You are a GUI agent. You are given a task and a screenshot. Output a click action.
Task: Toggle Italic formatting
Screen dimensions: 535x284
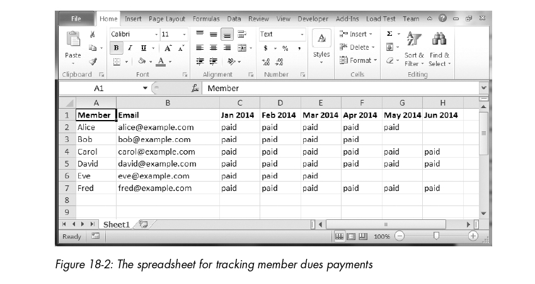click(130, 48)
